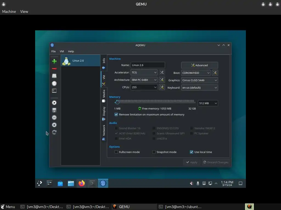Add a new VM with green plus icon
This screenshot has height=210, width=281.
pos(54,61)
